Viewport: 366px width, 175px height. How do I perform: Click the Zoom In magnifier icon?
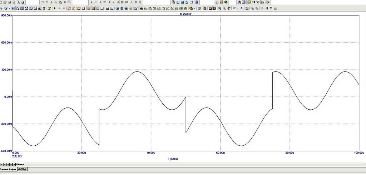pos(219,8)
